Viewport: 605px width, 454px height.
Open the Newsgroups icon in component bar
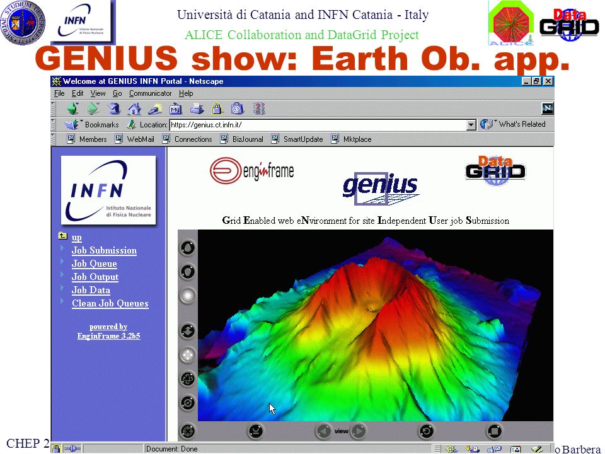[494, 449]
